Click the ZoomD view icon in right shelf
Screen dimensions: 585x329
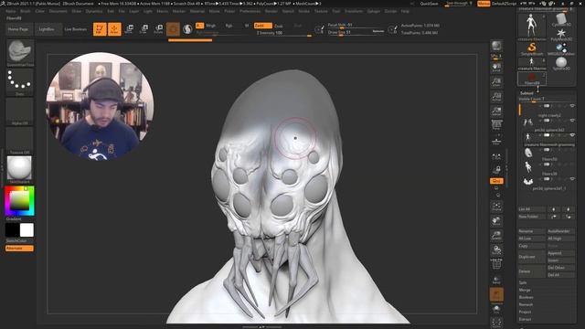tap(496, 236)
